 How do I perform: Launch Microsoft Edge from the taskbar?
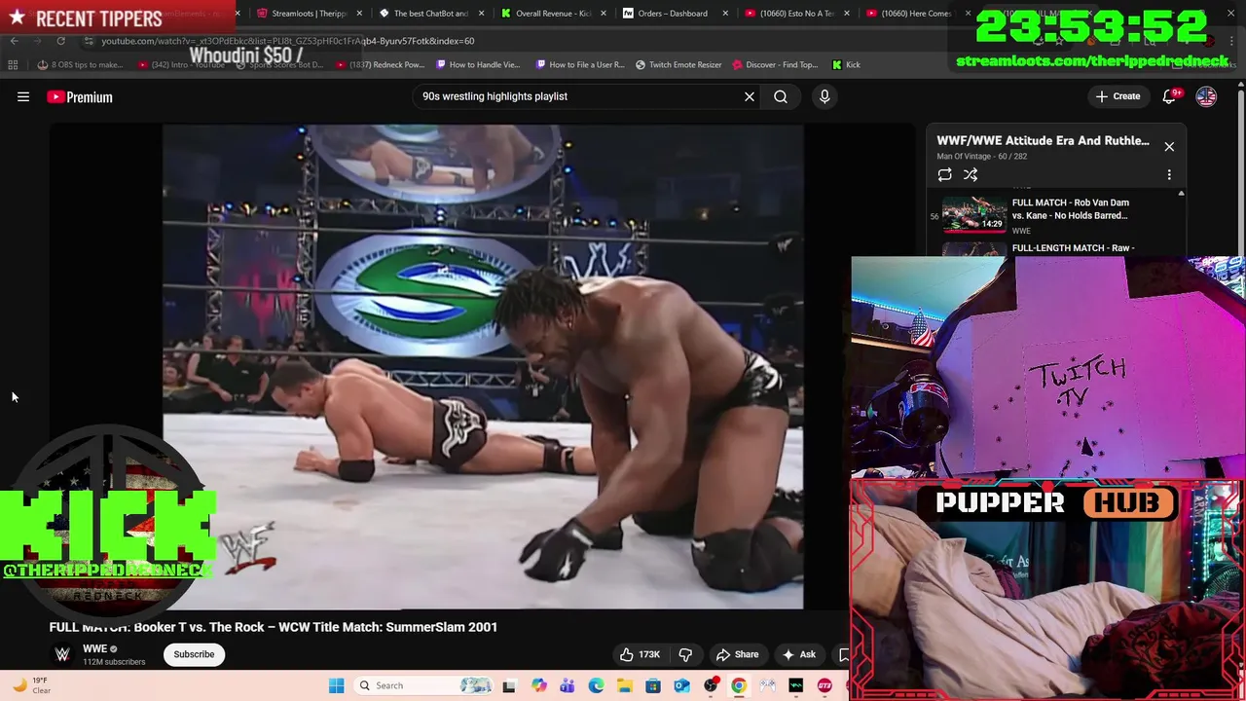click(596, 685)
